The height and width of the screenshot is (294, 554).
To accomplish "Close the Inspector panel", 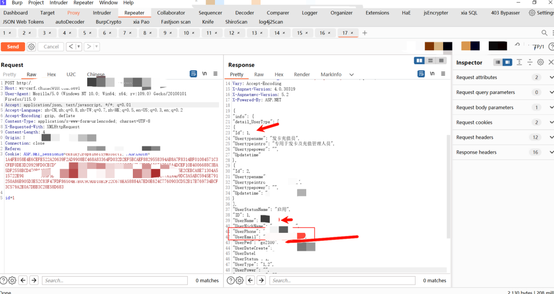I will (x=550, y=62).
